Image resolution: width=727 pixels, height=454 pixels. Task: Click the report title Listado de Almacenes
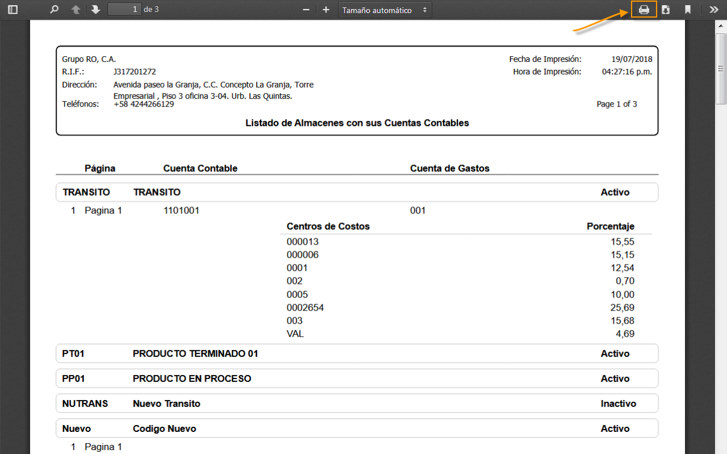357,123
